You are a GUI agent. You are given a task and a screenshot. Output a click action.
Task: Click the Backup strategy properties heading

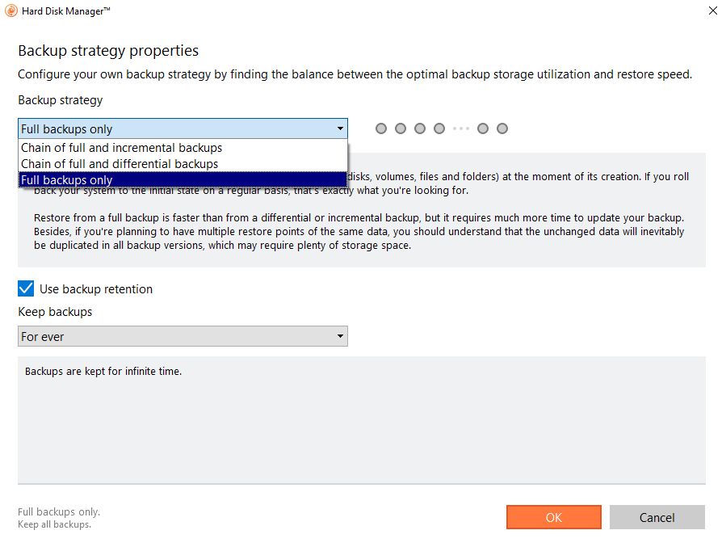[x=108, y=51]
